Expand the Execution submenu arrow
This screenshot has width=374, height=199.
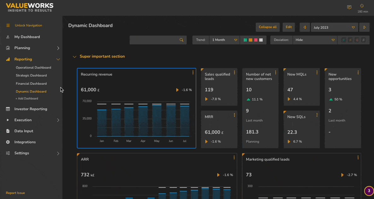tap(58, 120)
